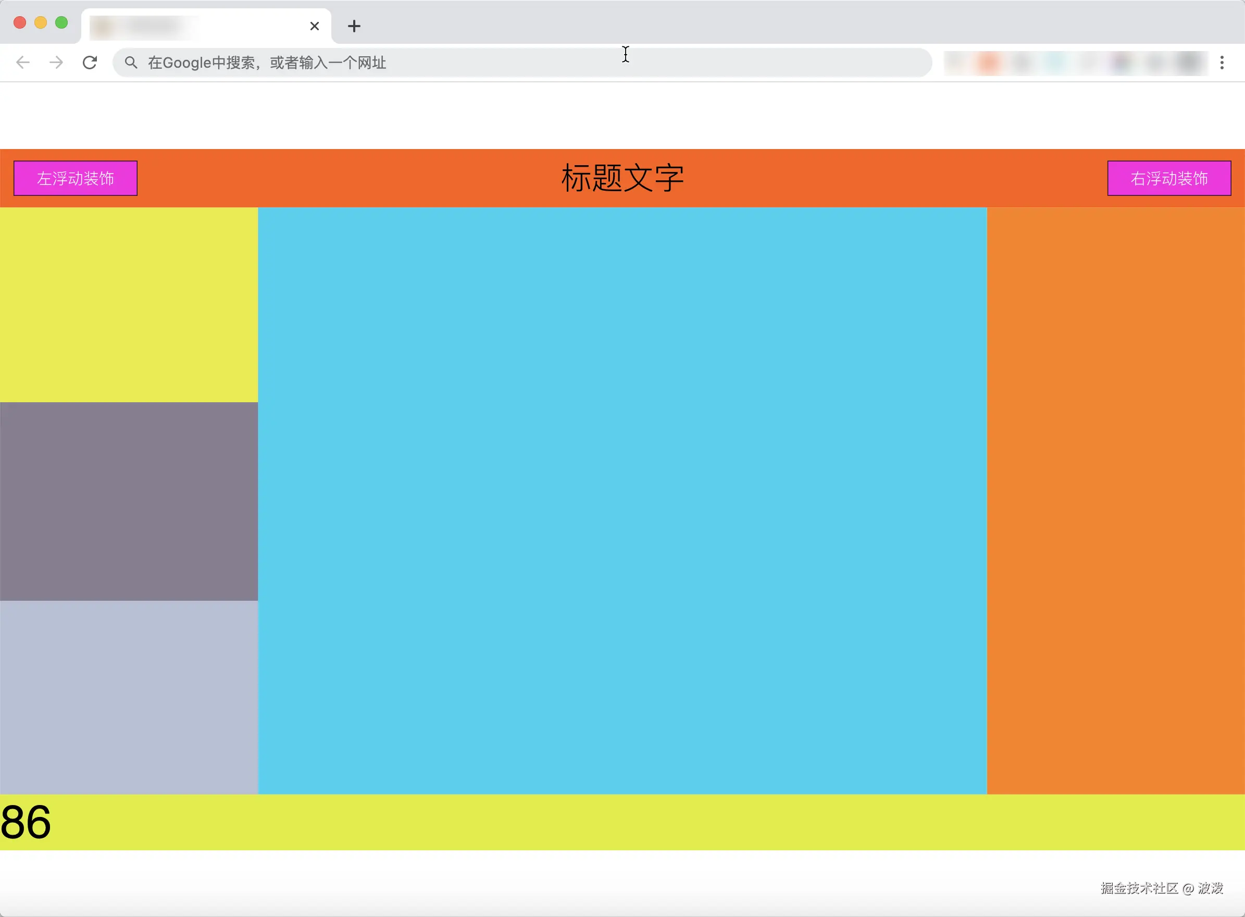Click the 左浮动装饰 button
Screen dimensions: 1245x917
pos(76,178)
